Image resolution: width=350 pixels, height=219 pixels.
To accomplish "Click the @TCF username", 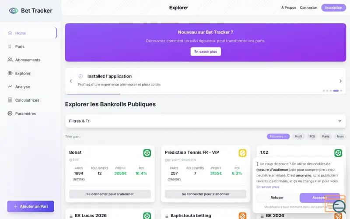I will pos(74,160).
